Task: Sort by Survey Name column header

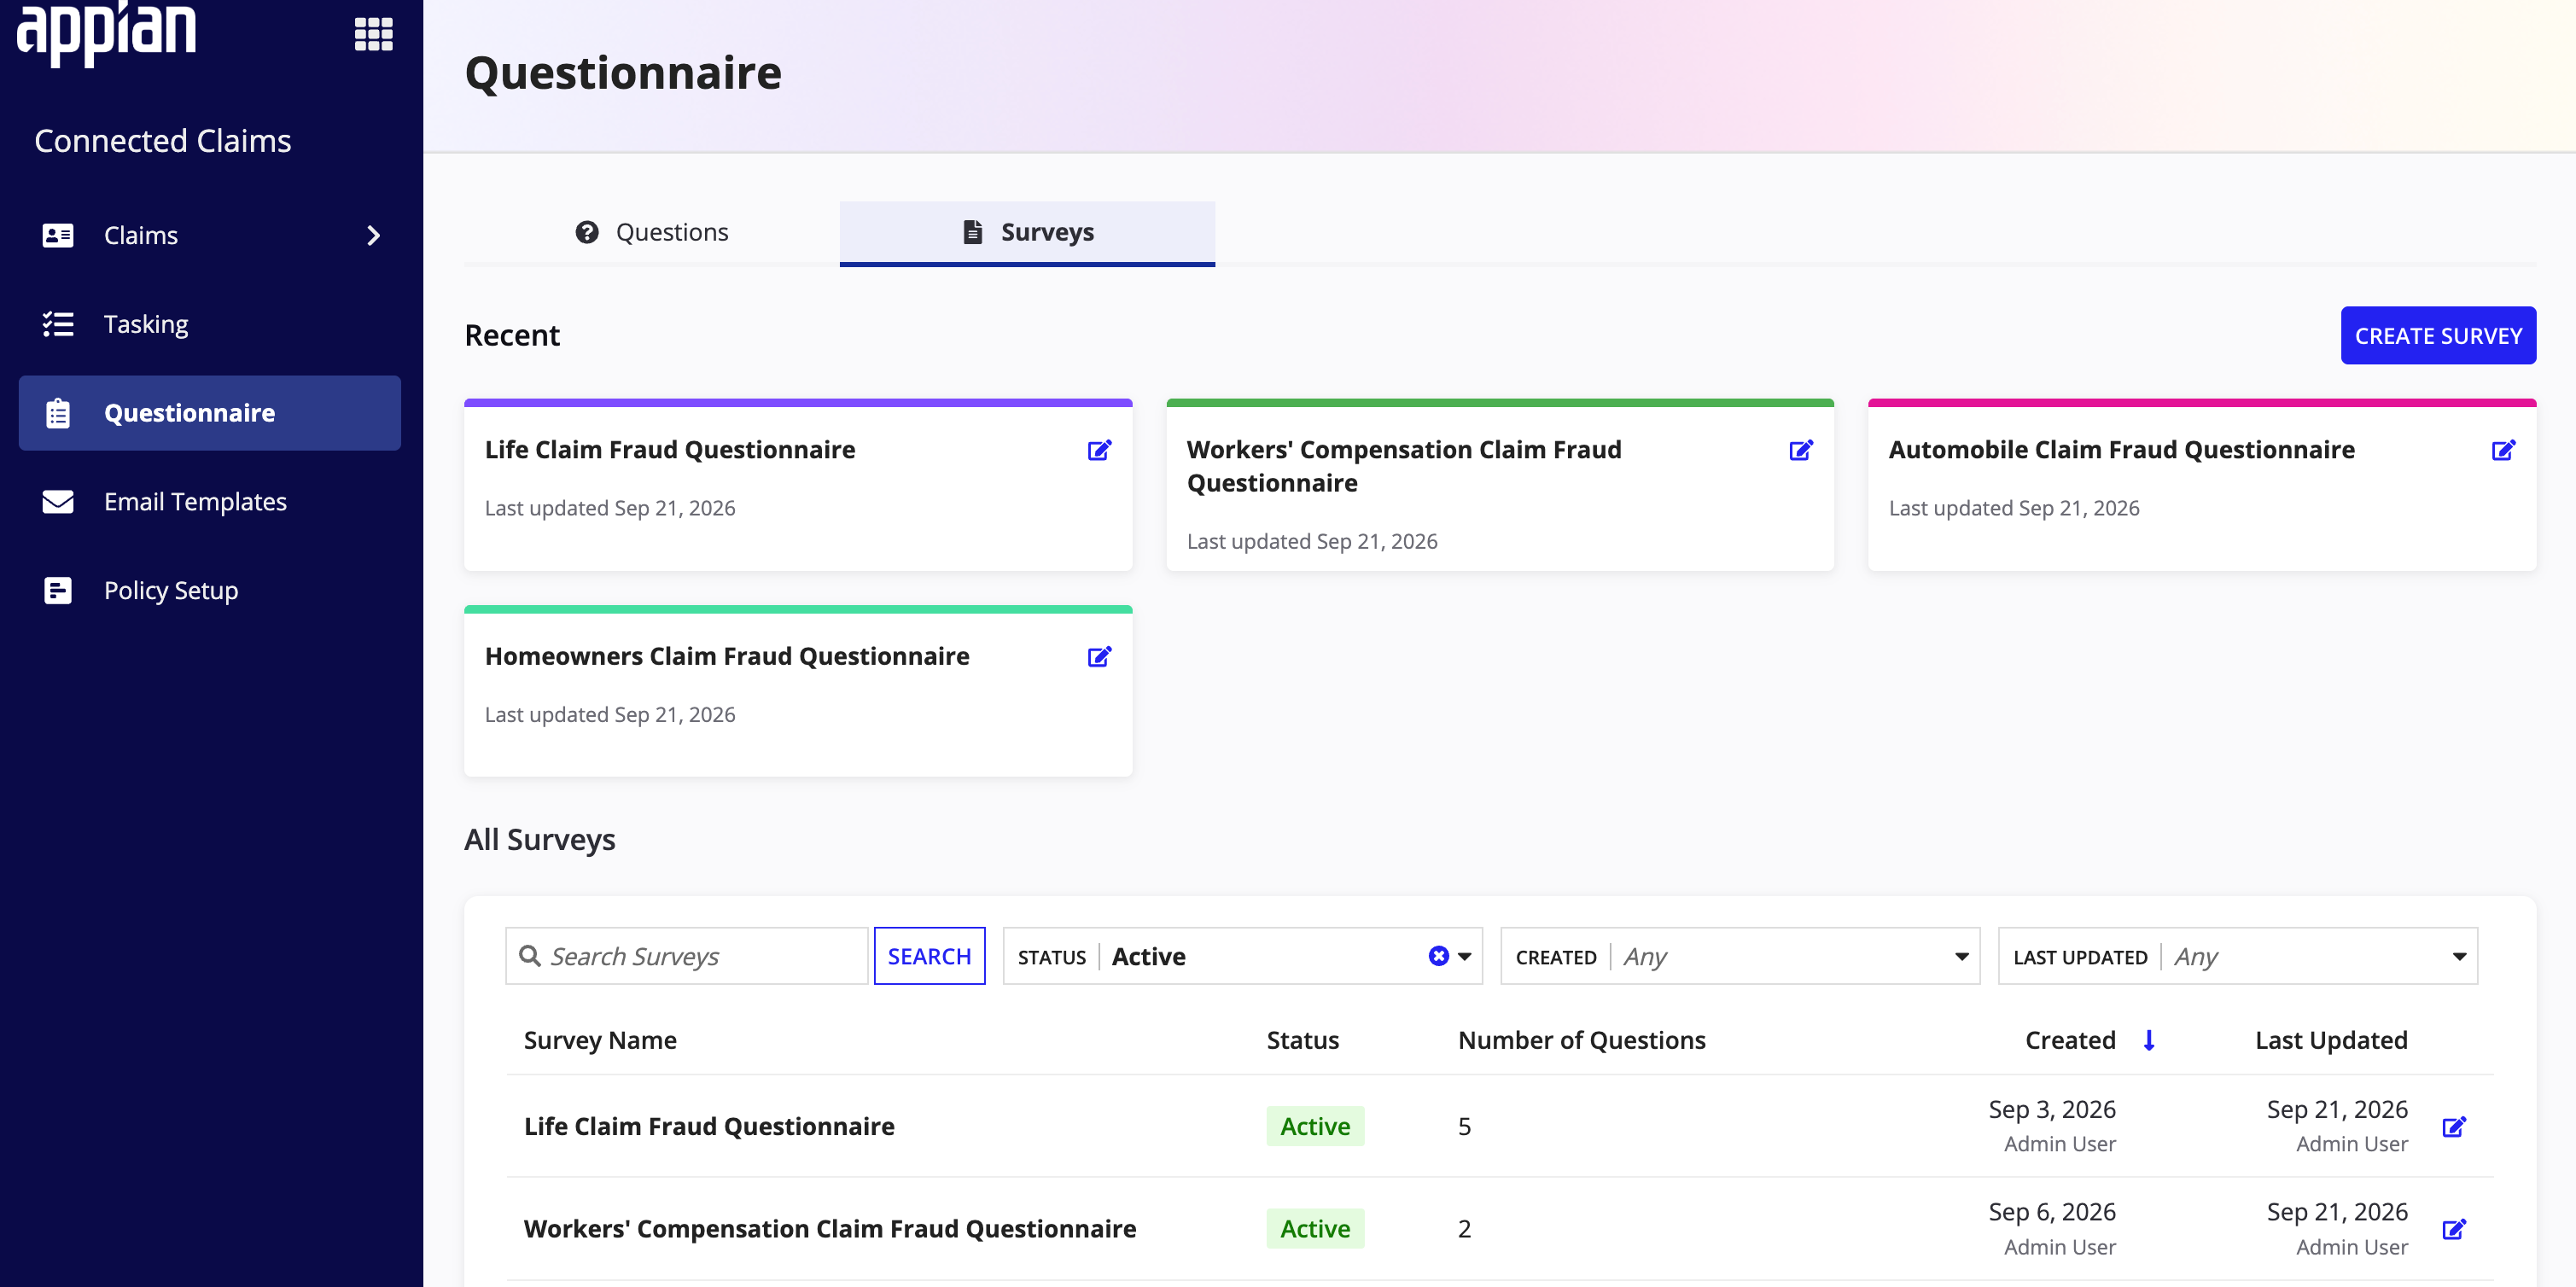Action: coord(600,1040)
